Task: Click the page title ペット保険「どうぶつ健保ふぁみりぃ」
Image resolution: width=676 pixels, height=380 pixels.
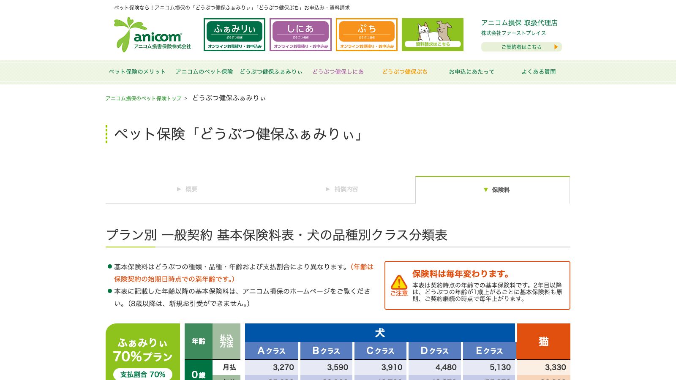Action: pyautogui.click(x=239, y=134)
